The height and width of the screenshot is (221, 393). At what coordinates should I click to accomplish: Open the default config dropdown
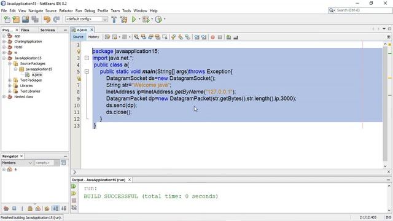click(87, 19)
